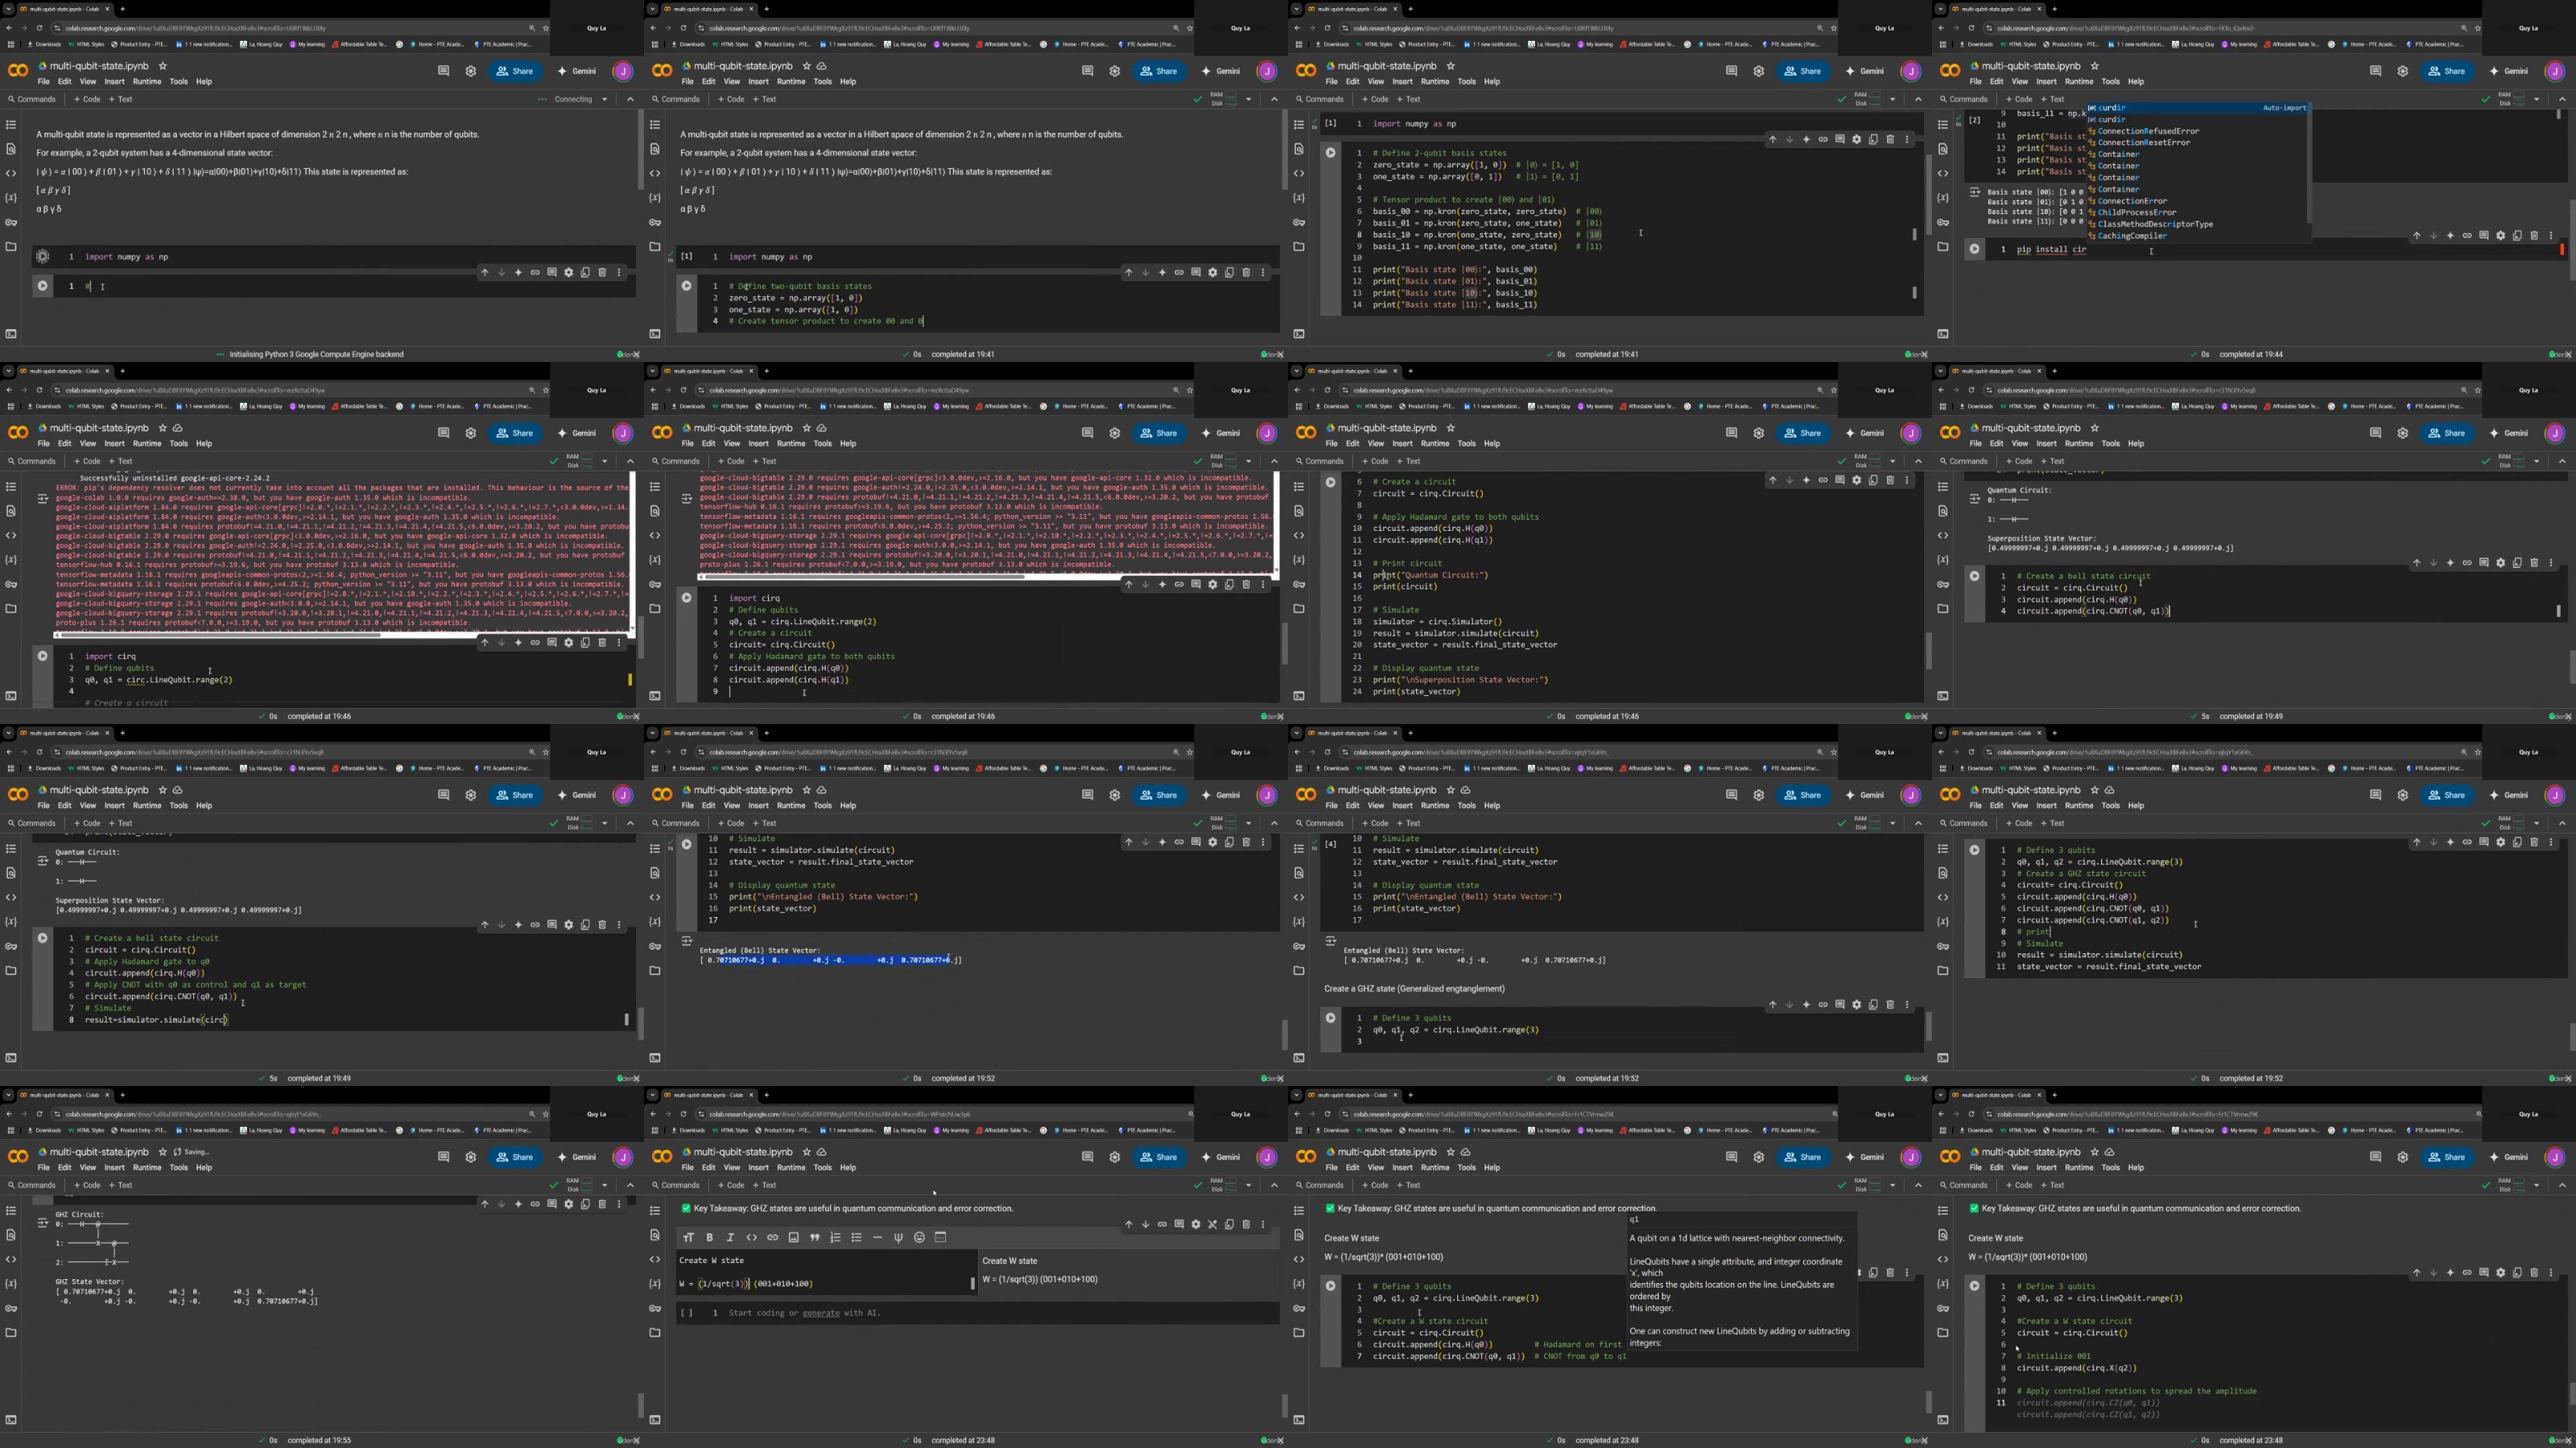The width and height of the screenshot is (2576, 1448).
Task: Toggle output of the "Basis state |00⟩" results
Action: [1975, 192]
